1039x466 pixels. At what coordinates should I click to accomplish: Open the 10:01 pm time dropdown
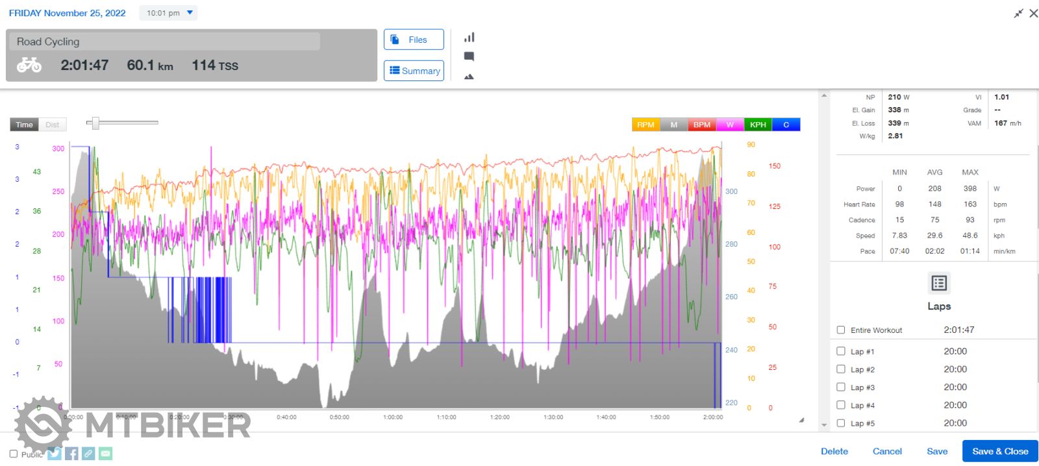point(168,13)
